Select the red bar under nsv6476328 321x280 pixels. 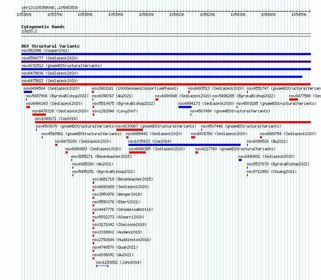(39, 115)
